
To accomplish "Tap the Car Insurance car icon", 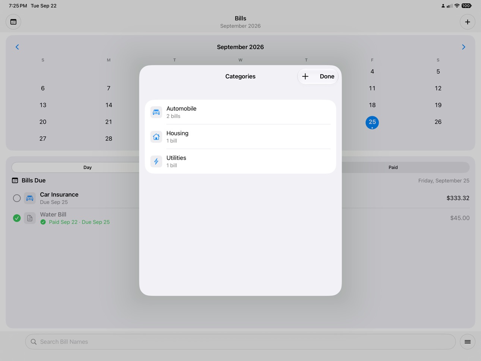I will (x=30, y=198).
